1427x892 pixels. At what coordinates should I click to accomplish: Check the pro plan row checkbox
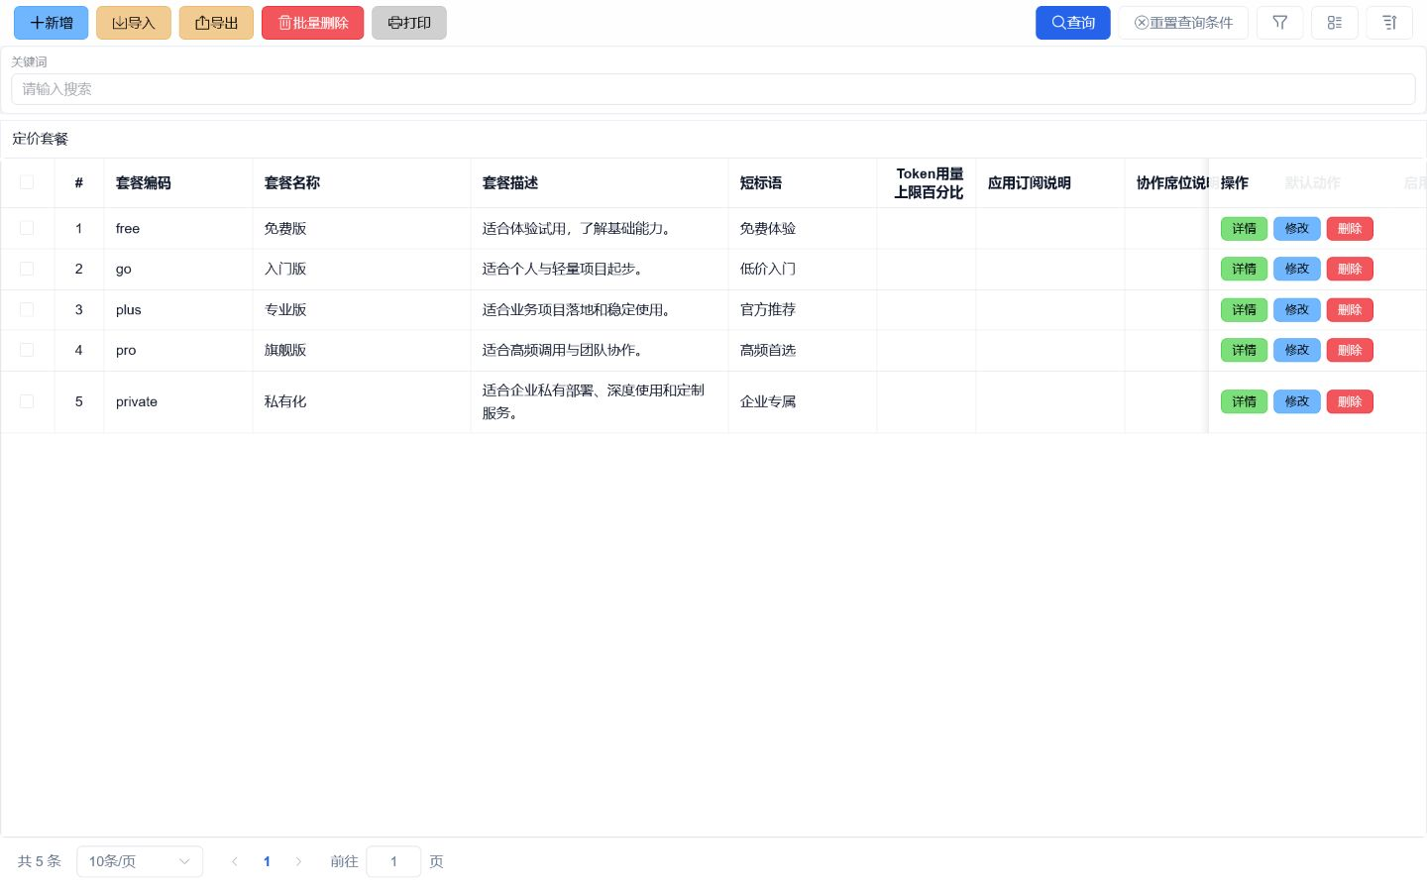tap(27, 350)
